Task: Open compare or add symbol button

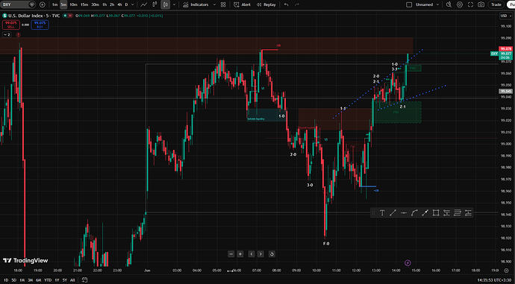Action: pyautogui.click(x=42, y=4)
